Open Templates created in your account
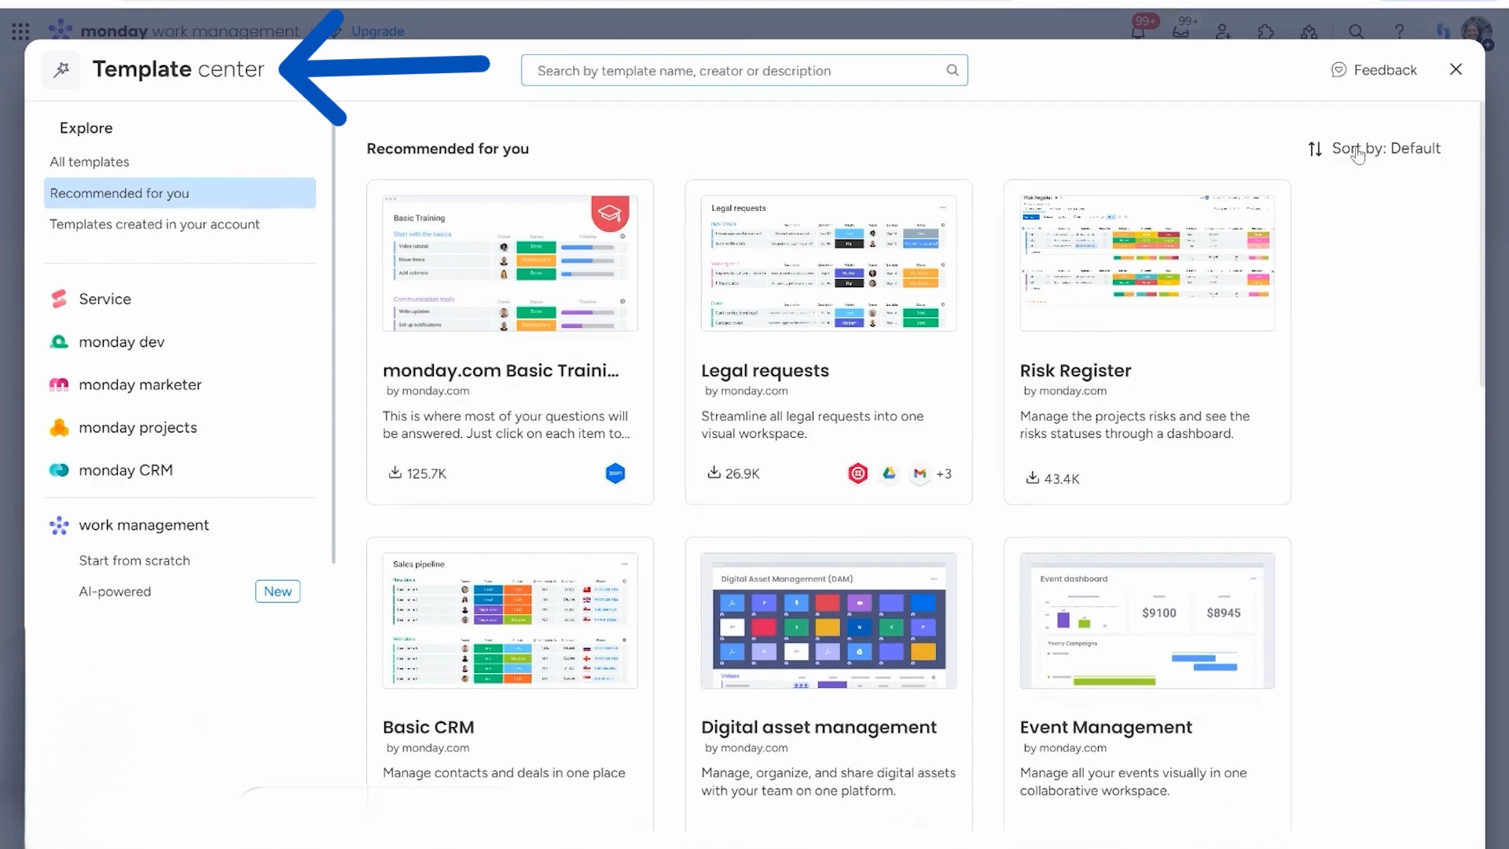 click(x=155, y=225)
